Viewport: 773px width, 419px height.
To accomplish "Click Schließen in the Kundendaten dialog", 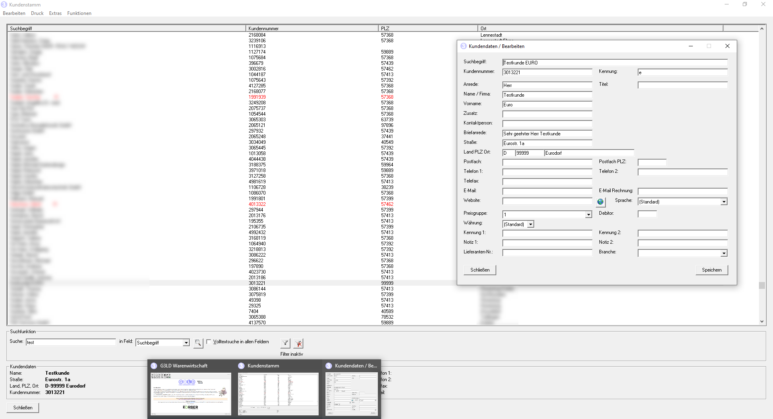I will (x=480, y=270).
